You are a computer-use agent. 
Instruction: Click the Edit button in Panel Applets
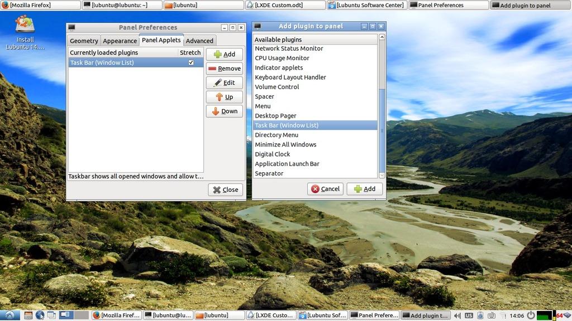225,82
